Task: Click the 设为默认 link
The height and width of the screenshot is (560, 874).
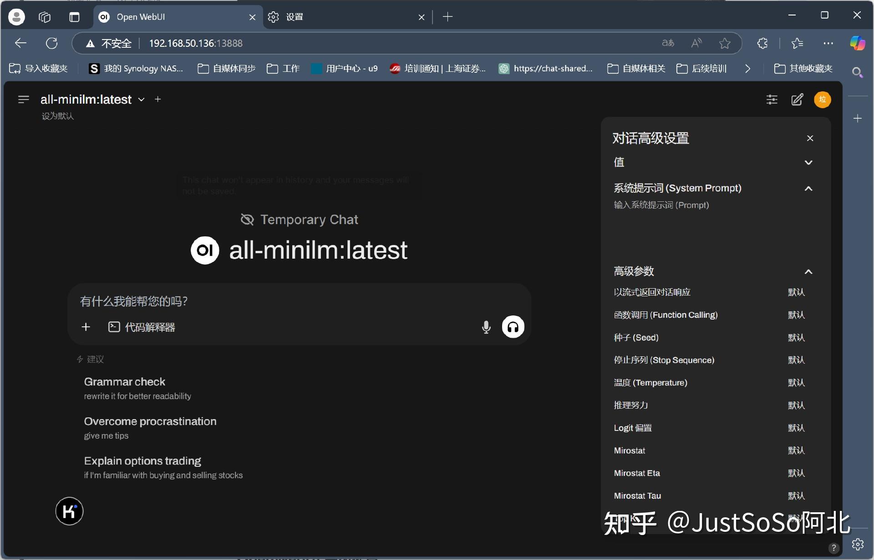Action: (57, 116)
